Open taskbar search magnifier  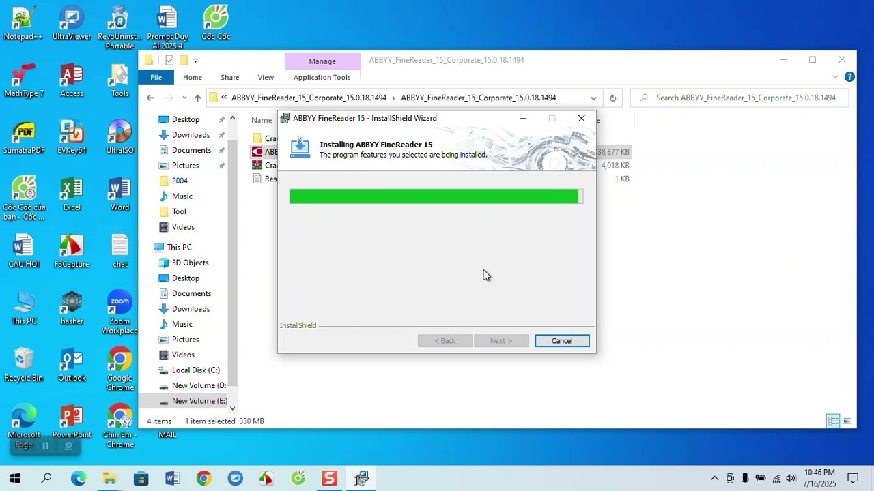46,479
